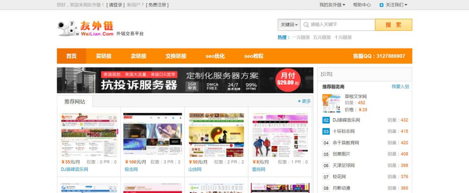This screenshot has height=193, width=469.
Task: Select the 买链接 navigation item
Action: (x=104, y=56)
